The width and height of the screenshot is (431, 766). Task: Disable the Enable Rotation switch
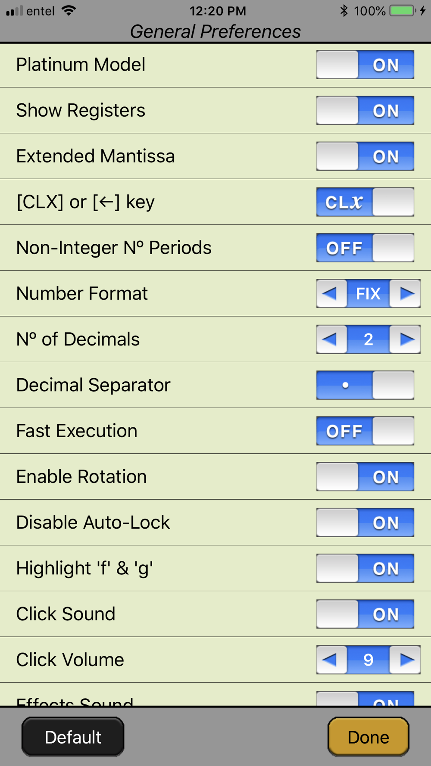point(365,476)
